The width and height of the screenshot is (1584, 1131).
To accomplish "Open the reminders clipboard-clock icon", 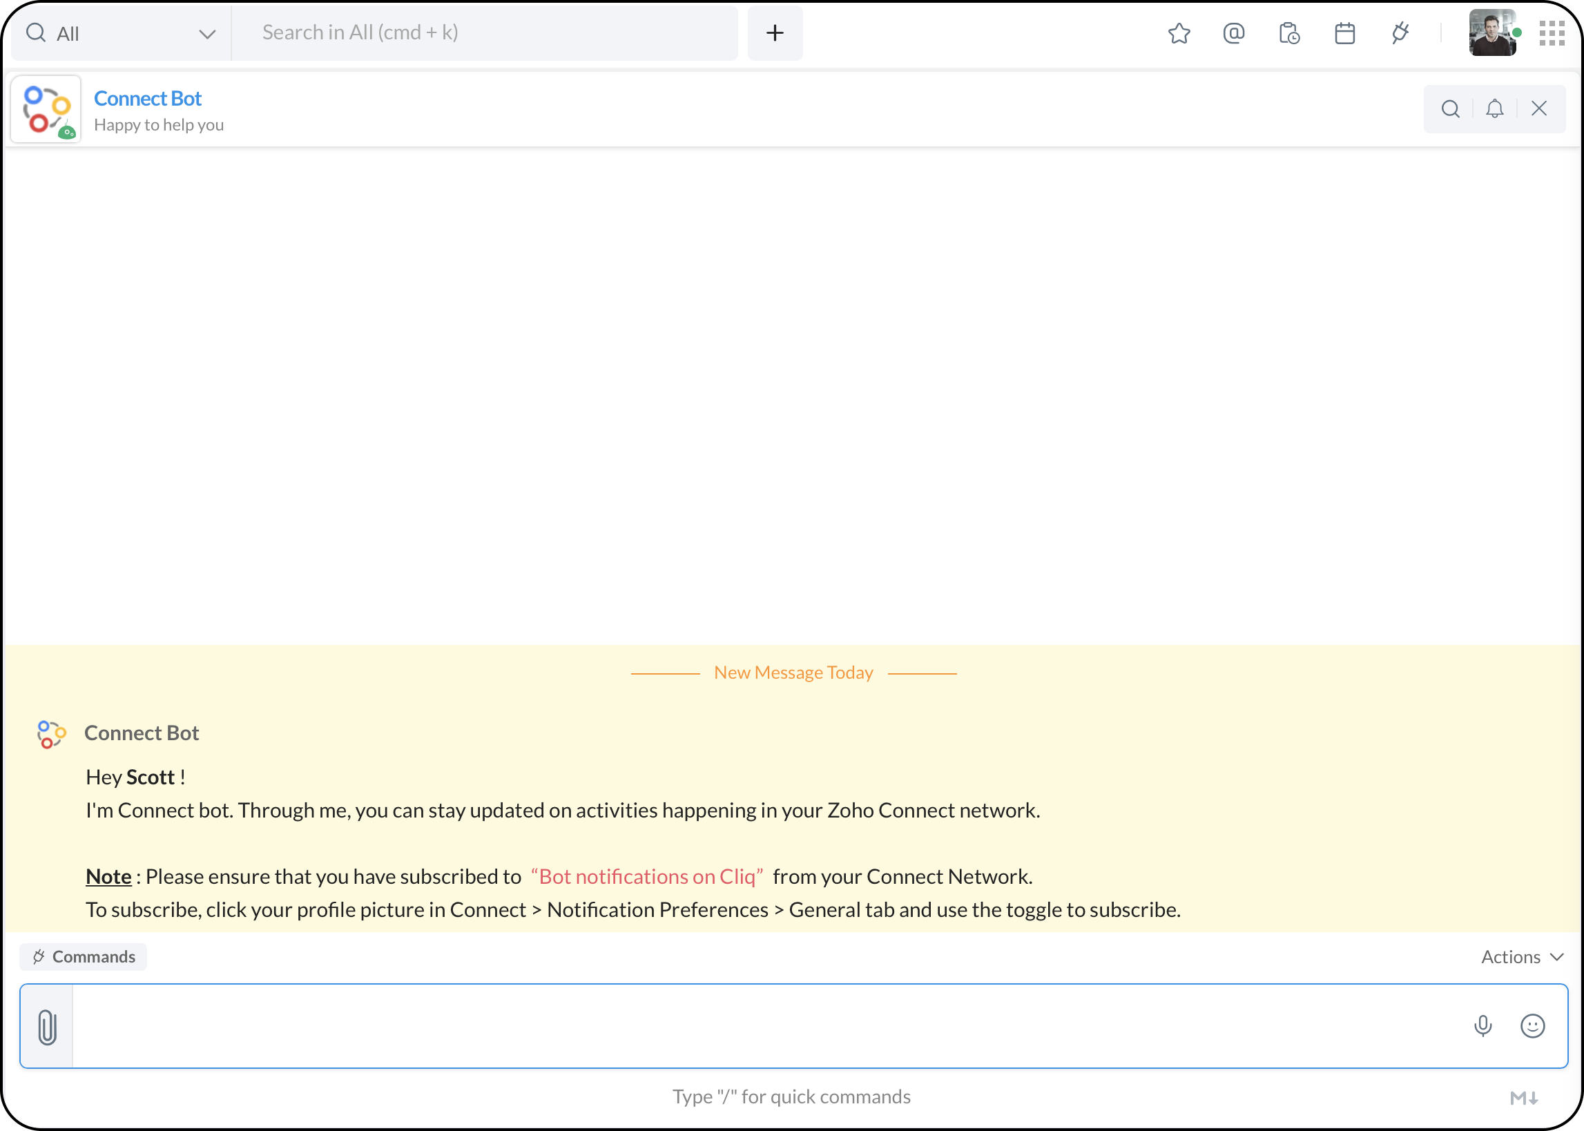I will 1288,33.
